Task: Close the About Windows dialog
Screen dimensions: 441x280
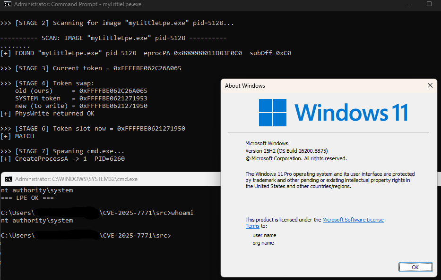Action: pyautogui.click(x=430, y=85)
